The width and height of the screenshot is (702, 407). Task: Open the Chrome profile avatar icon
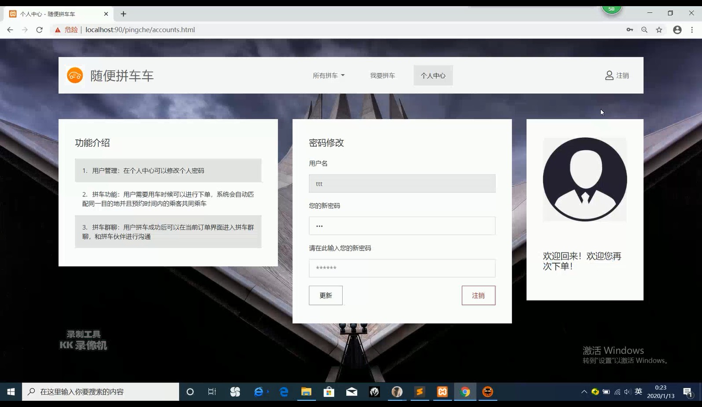tap(677, 30)
